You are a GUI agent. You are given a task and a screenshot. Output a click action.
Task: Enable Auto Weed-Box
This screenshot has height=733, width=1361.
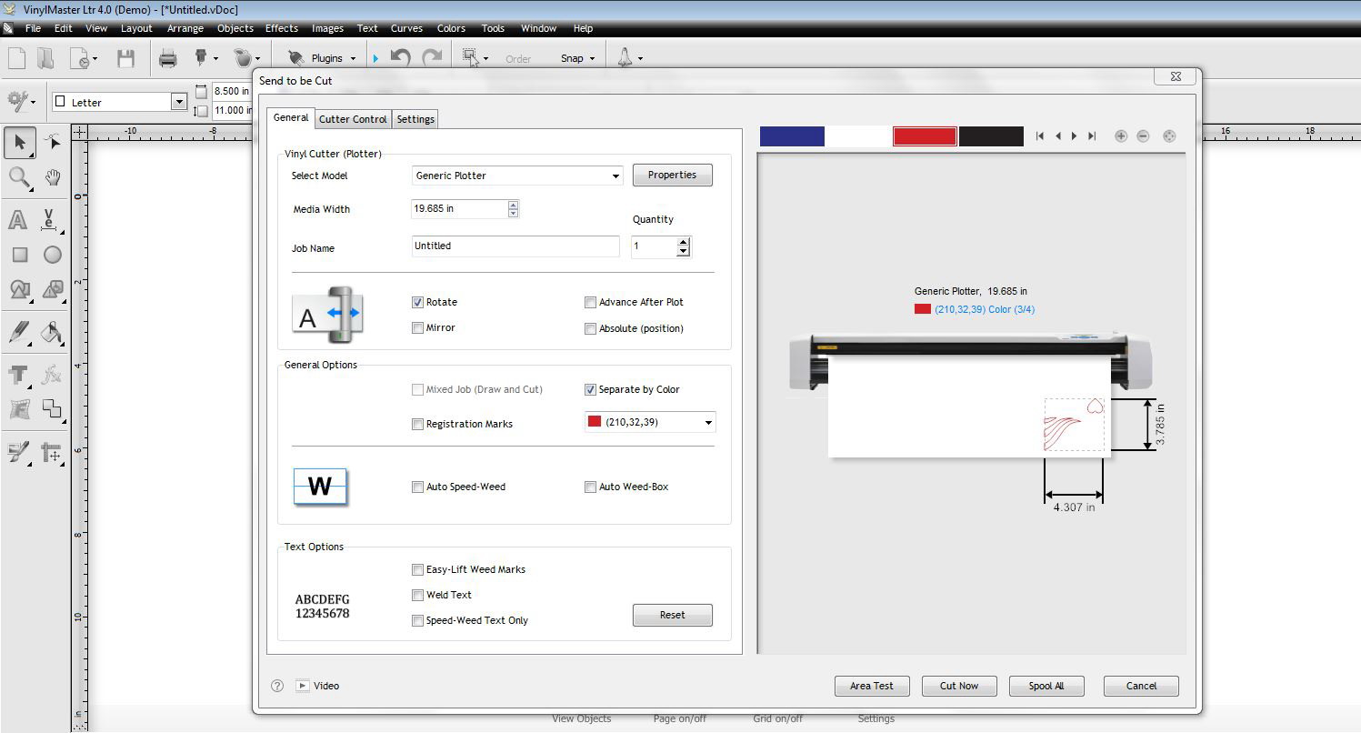click(591, 487)
